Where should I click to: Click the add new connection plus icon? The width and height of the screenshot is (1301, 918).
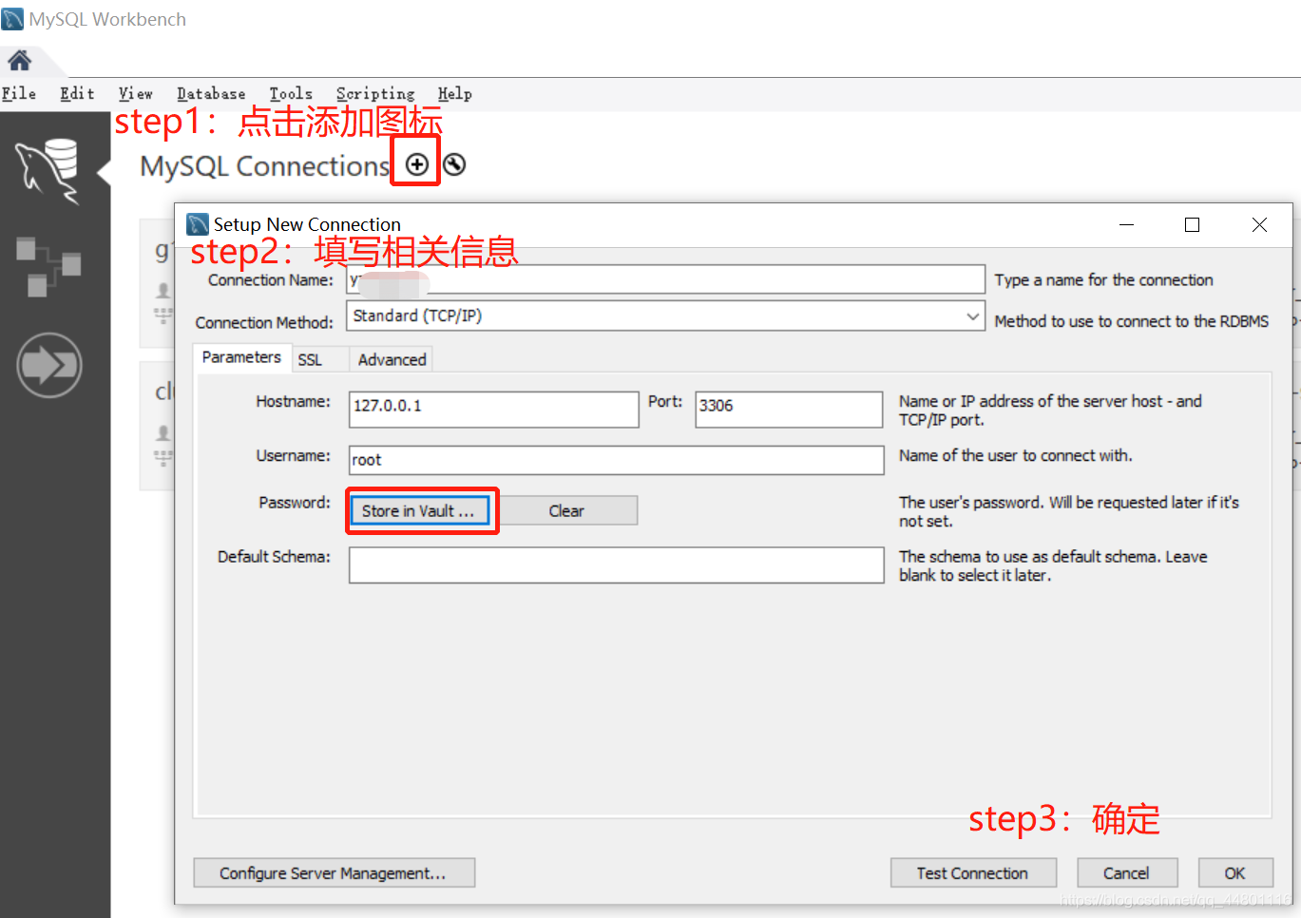coord(417,164)
